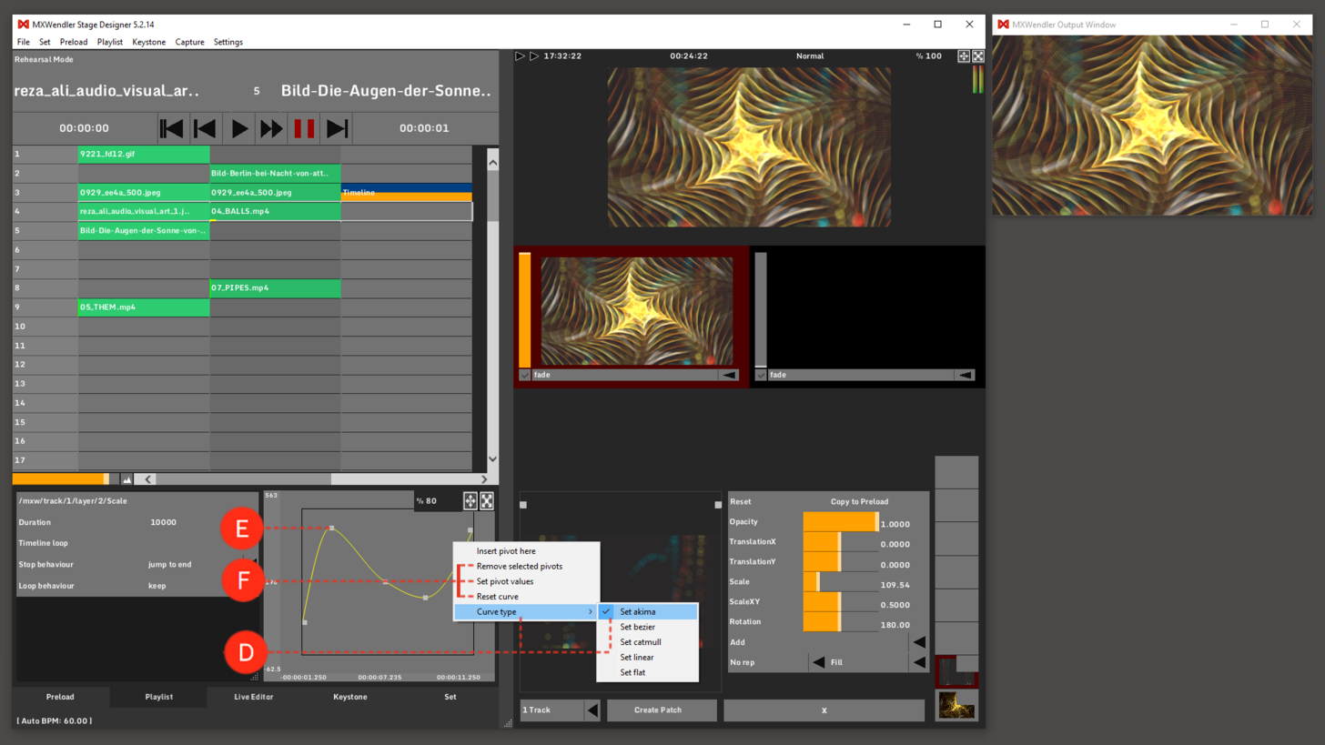
Task: Click the Add blend mode left arrow
Action: coord(917,641)
